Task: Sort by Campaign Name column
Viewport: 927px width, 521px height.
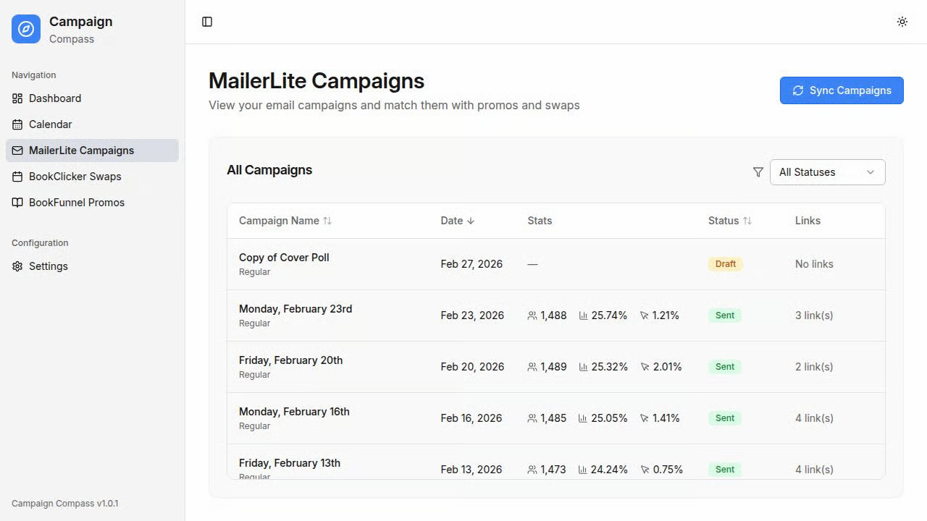Action: [x=285, y=221]
